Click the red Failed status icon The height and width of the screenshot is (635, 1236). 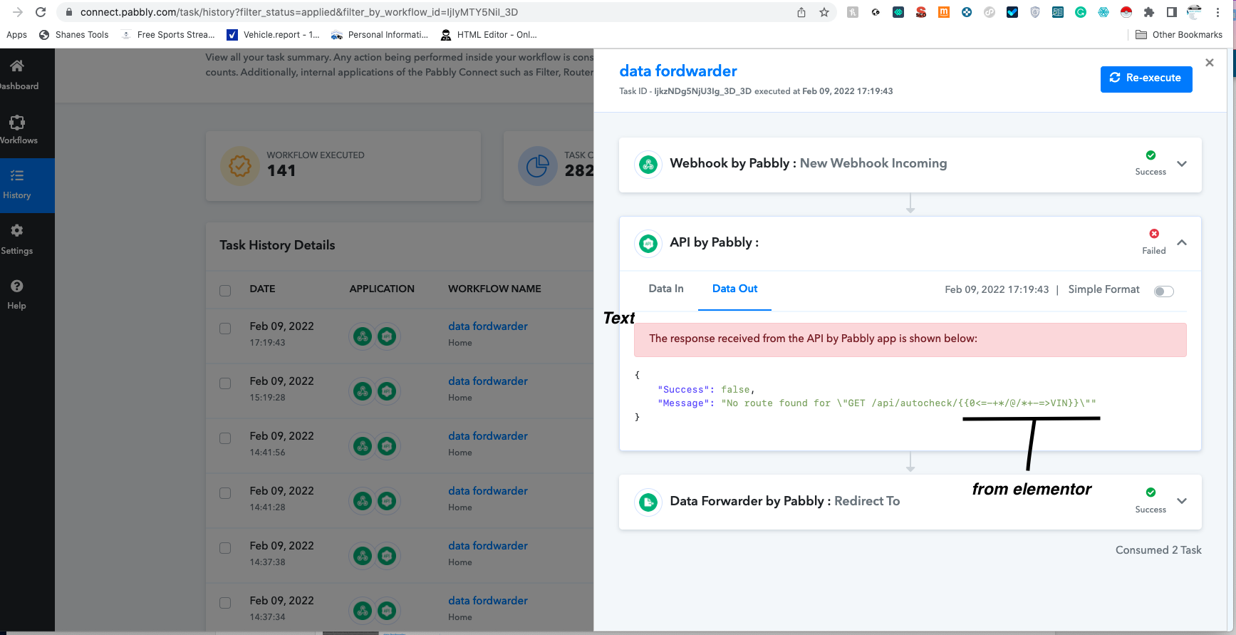pos(1154,234)
